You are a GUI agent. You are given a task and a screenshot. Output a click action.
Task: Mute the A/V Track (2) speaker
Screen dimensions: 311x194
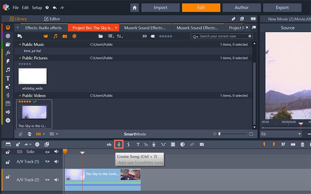[x=56, y=180]
